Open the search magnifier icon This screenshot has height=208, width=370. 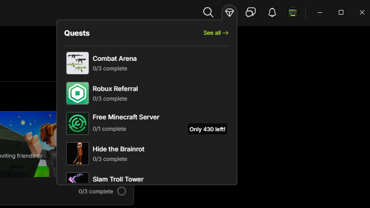coord(208,12)
